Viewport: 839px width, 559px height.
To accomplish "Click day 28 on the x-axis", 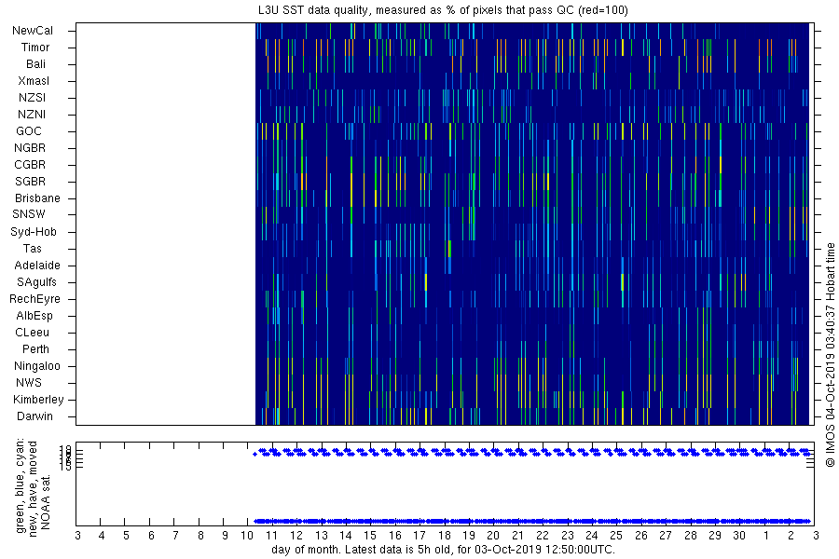I will pyautogui.click(x=690, y=536).
